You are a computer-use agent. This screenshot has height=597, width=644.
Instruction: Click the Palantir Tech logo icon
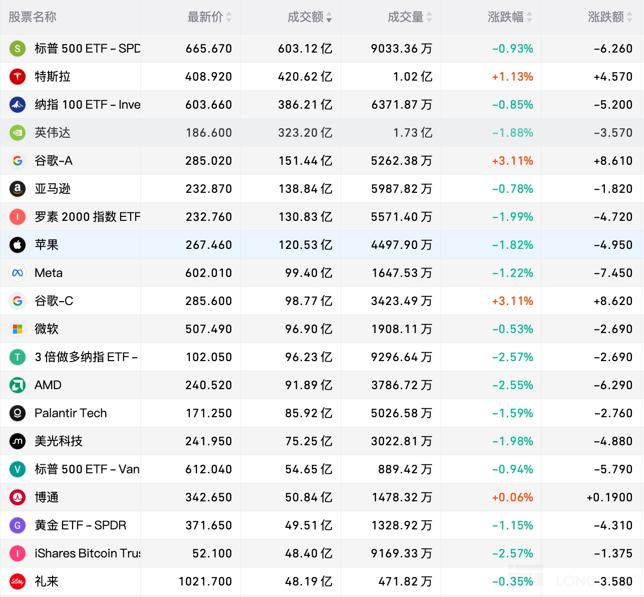pos(18,413)
